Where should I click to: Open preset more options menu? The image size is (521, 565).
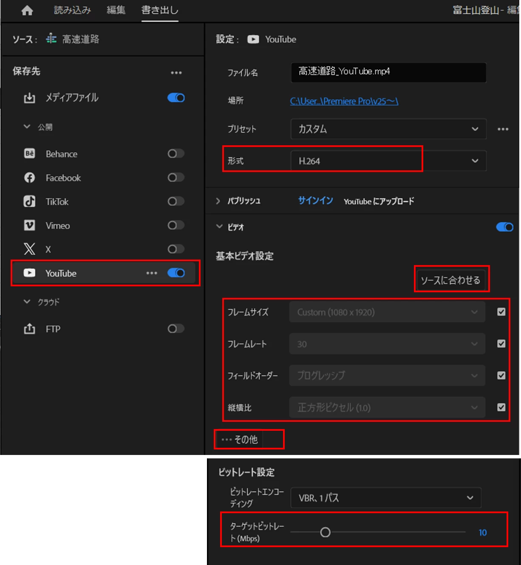503,129
